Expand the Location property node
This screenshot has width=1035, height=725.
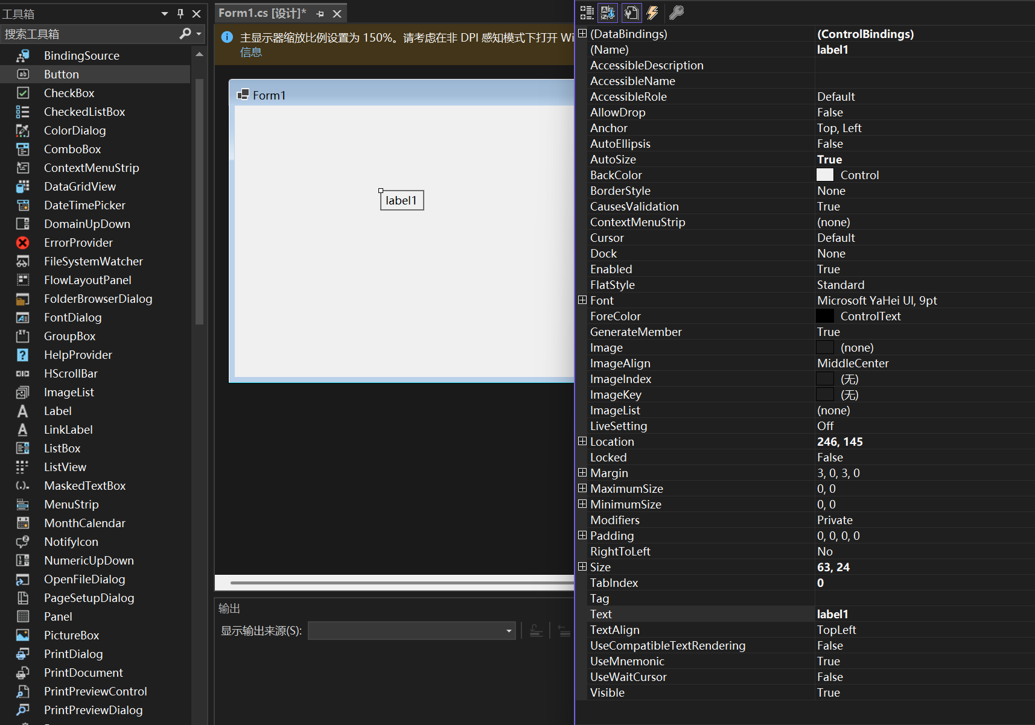(x=582, y=441)
